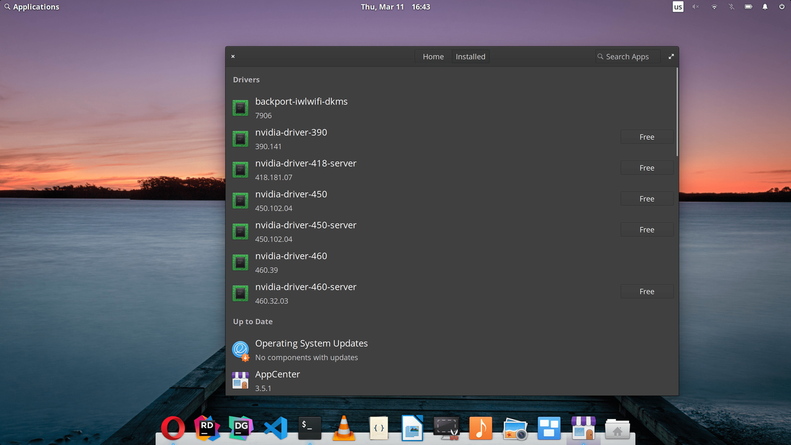Open DataGrip from the dock
The width and height of the screenshot is (791, 445).
click(241, 428)
